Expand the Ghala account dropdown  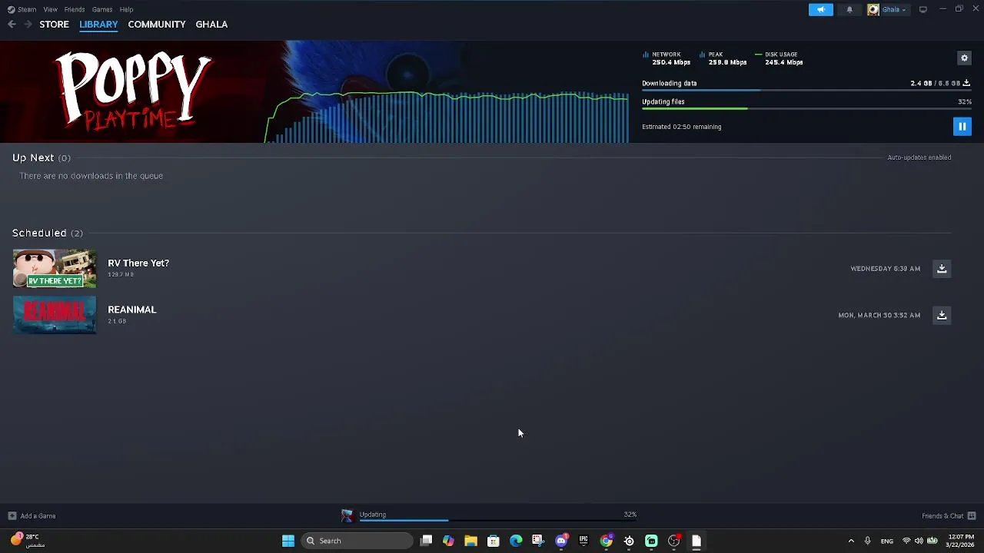click(x=894, y=9)
